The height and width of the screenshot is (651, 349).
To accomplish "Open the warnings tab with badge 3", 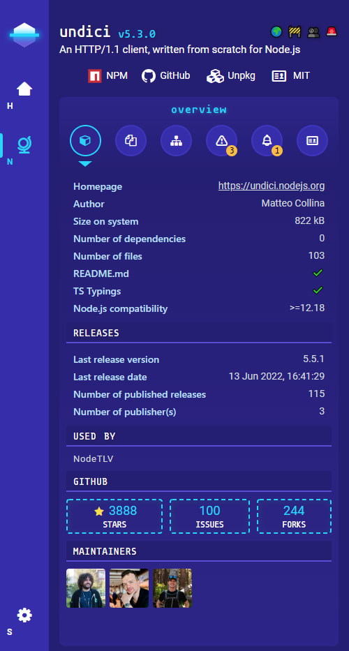I will [221, 141].
